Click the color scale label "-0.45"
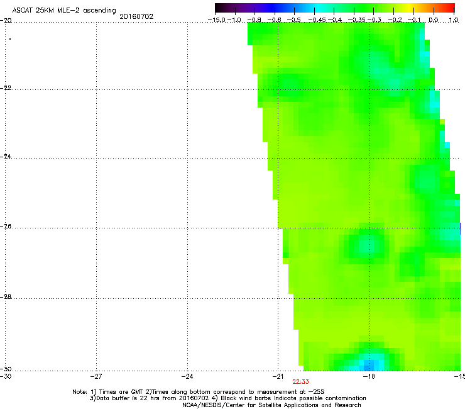This screenshot has height=409, width=465. tap(317, 20)
